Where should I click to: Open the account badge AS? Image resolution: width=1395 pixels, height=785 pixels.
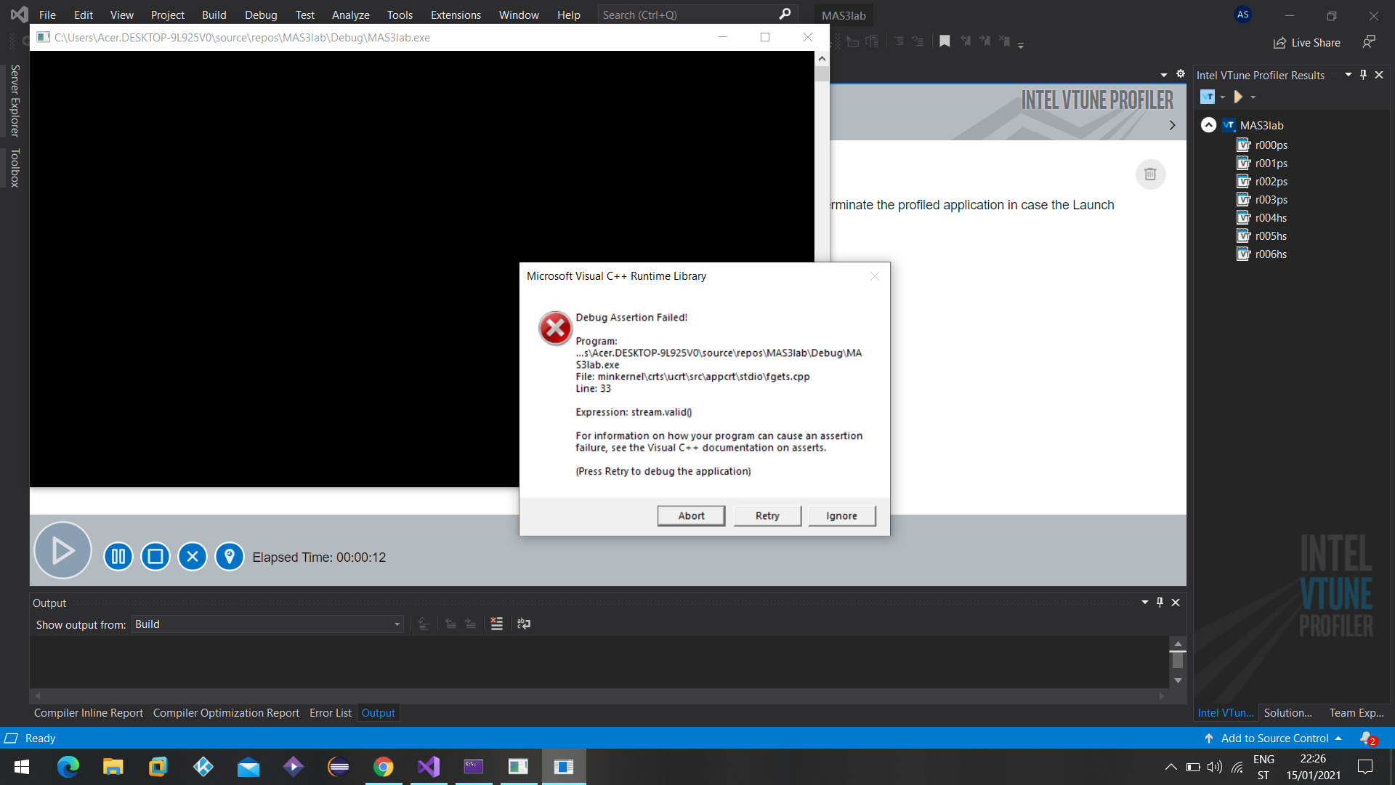click(x=1243, y=15)
